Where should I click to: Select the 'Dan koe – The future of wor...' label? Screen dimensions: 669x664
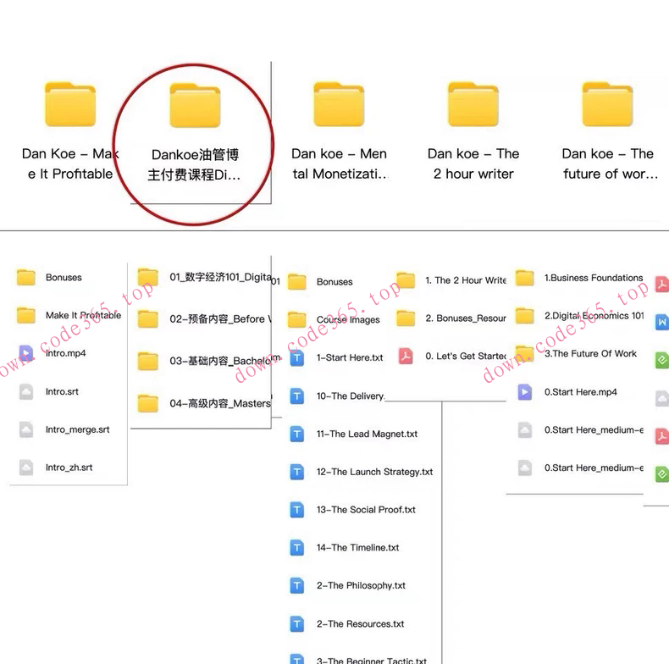(609, 163)
